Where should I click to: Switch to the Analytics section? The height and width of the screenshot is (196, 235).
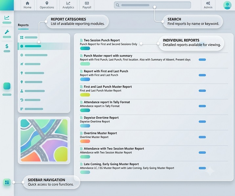(x=68, y=5)
